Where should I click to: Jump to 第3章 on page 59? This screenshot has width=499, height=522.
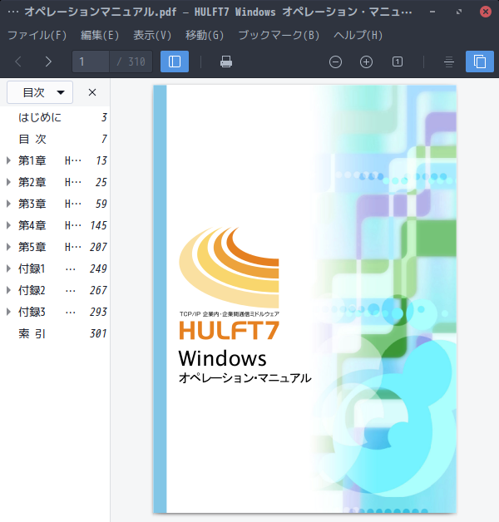point(55,204)
